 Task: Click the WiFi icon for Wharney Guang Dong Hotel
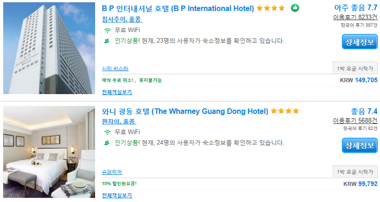[107, 132]
